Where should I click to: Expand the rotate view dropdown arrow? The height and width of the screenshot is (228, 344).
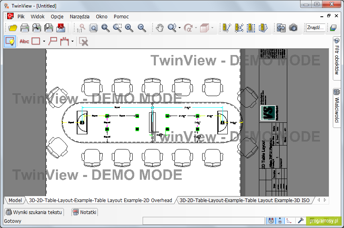click(x=196, y=28)
